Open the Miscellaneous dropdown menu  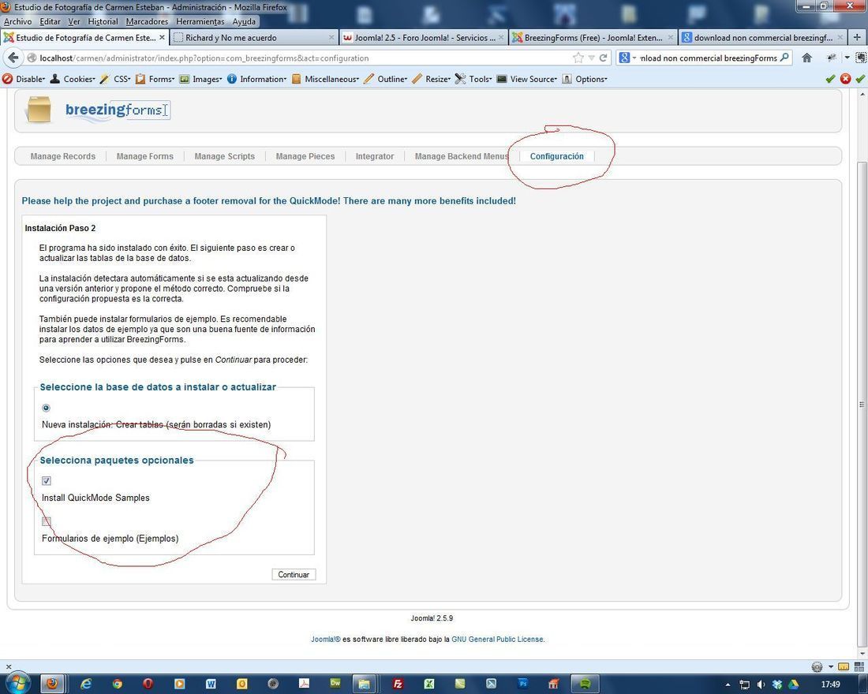pos(325,79)
